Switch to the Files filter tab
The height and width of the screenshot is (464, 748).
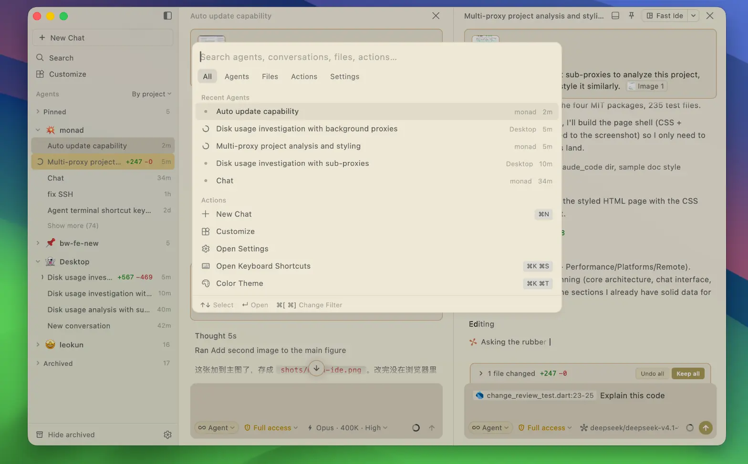[x=270, y=77]
